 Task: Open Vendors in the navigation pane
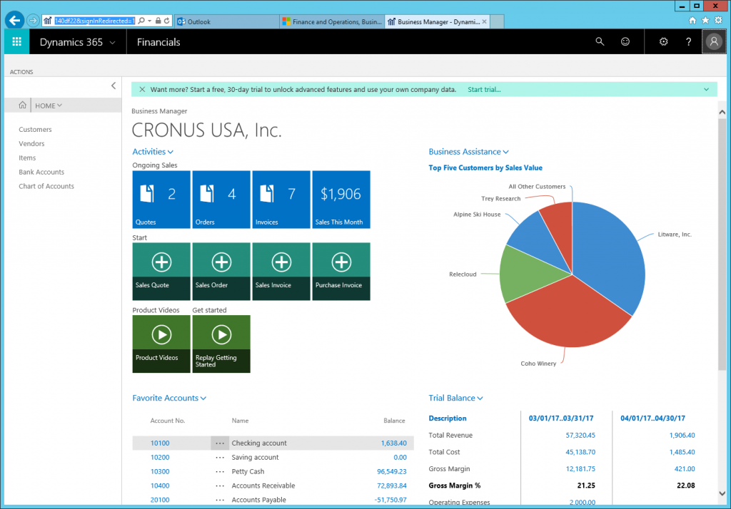[x=31, y=143]
